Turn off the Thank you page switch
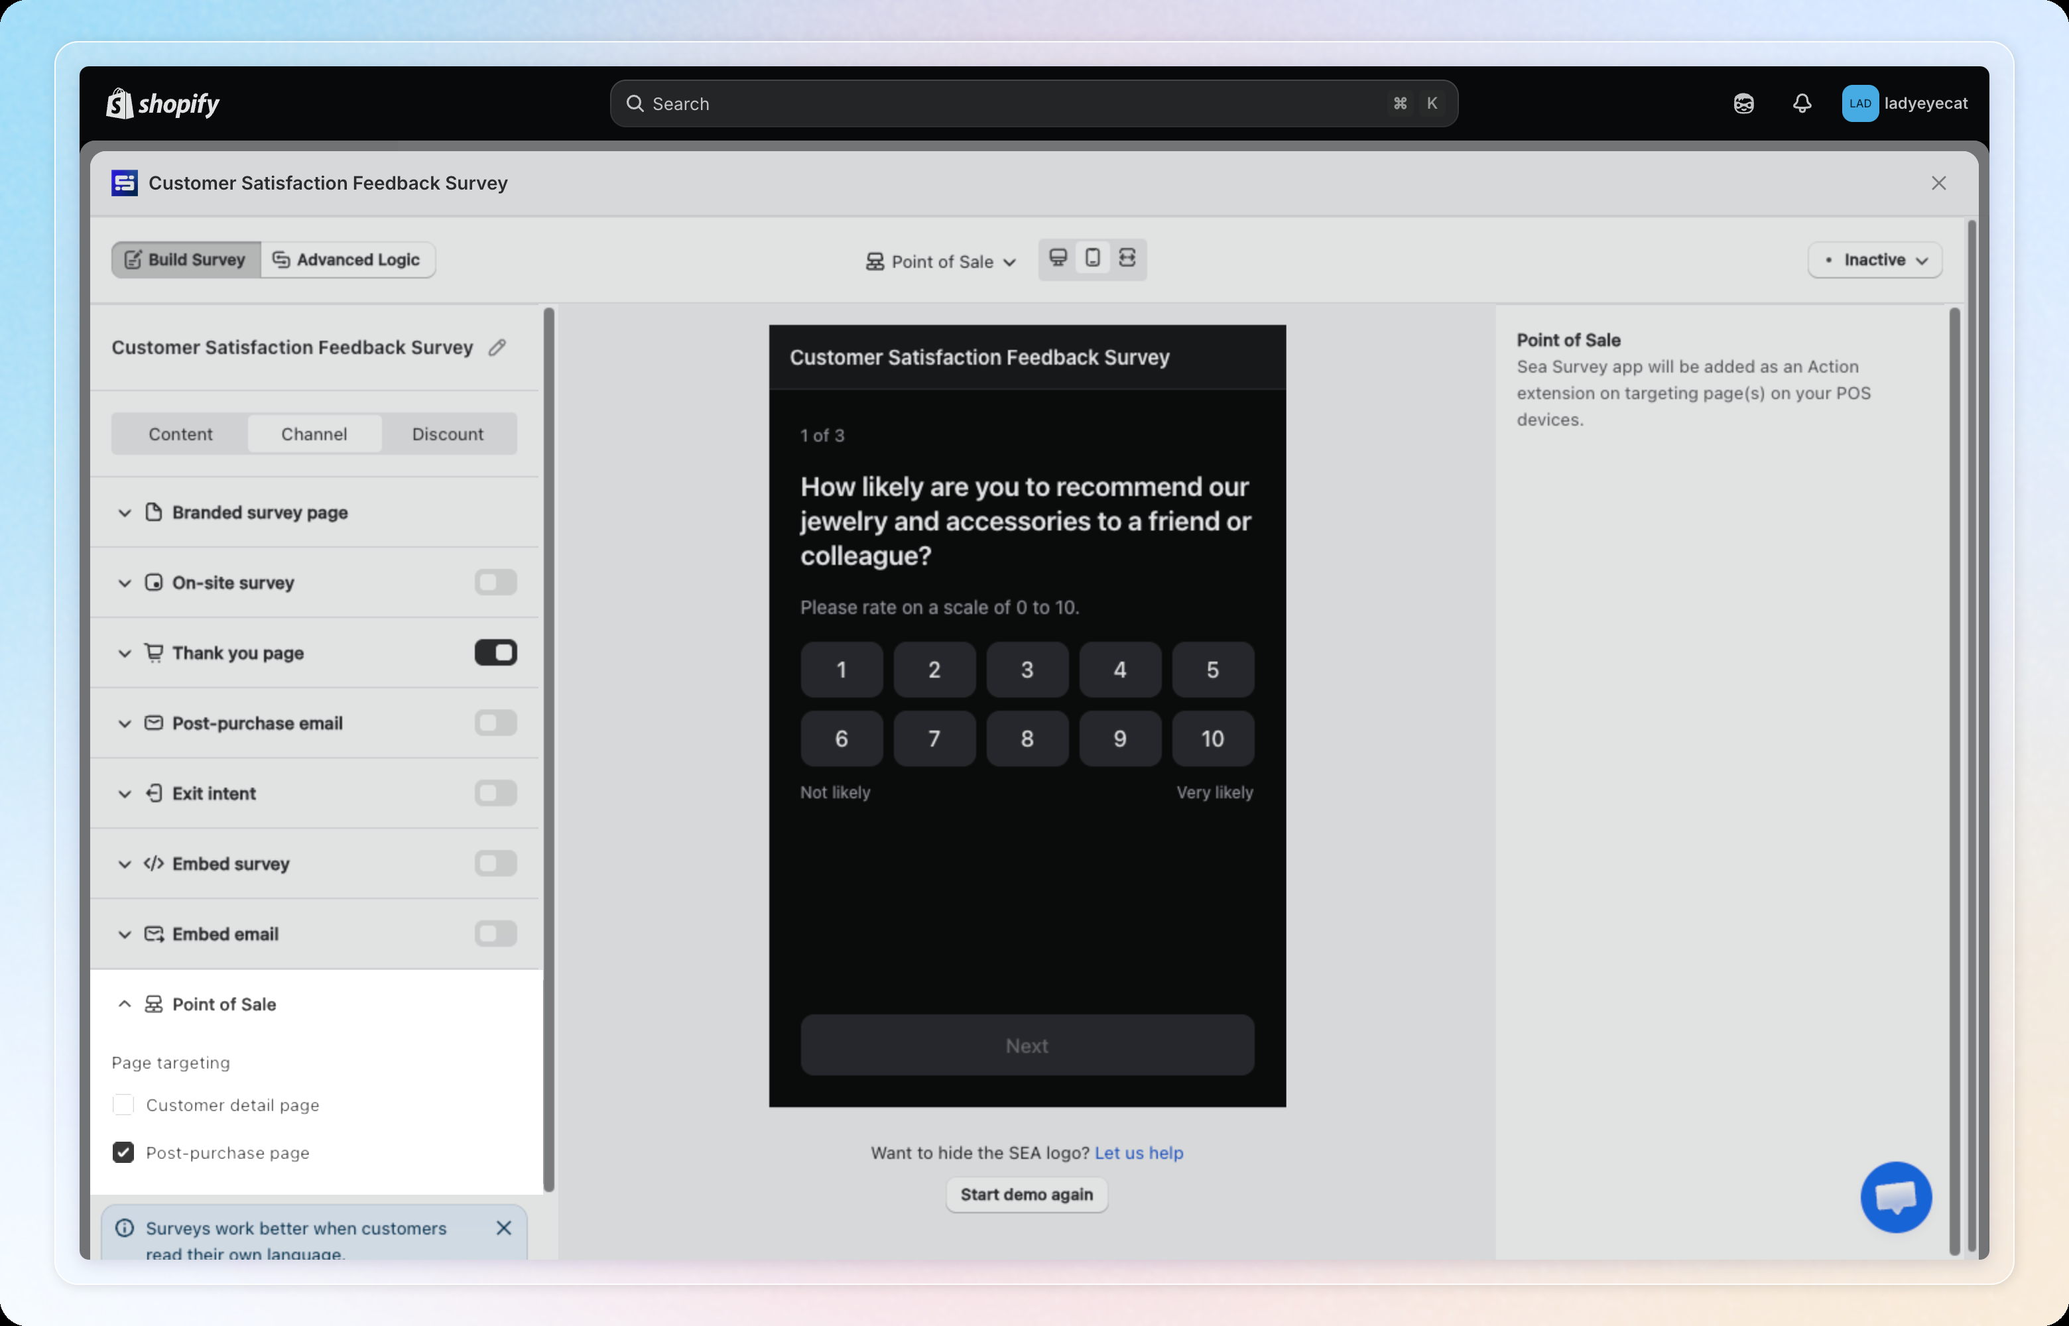Viewport: 2069px width, 1326px height. 496,652
